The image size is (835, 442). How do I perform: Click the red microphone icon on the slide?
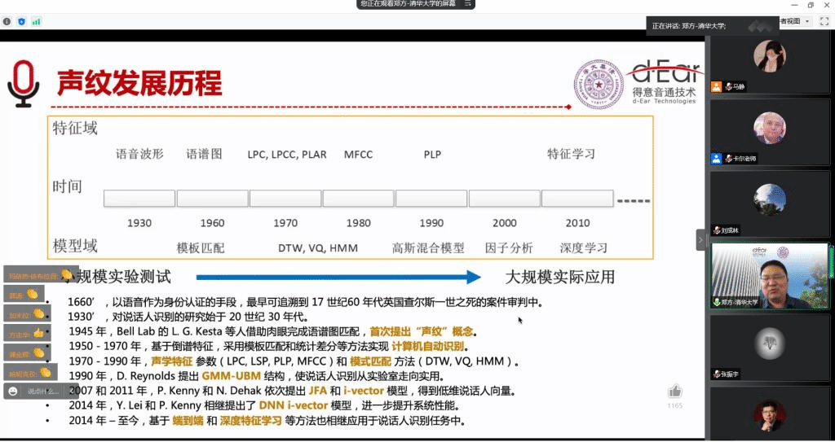(x=23, y=84)
